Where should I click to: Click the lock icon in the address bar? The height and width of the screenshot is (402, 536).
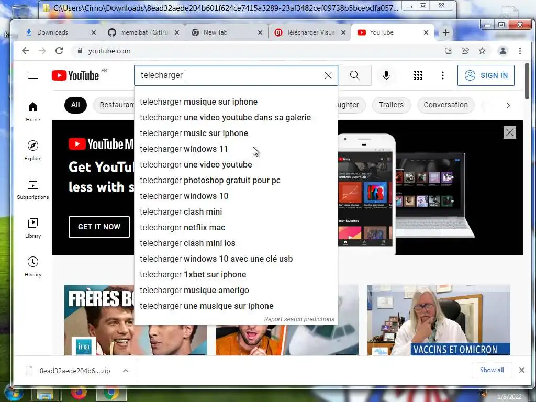(x=80, y=51)
